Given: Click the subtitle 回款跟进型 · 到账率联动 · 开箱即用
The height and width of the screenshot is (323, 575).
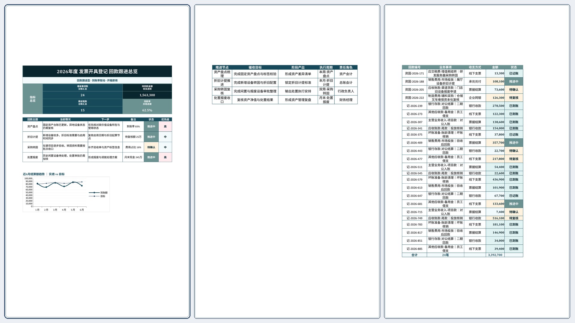Looking at the screenshot, I should pyautogui.click(x=97, y=80).
